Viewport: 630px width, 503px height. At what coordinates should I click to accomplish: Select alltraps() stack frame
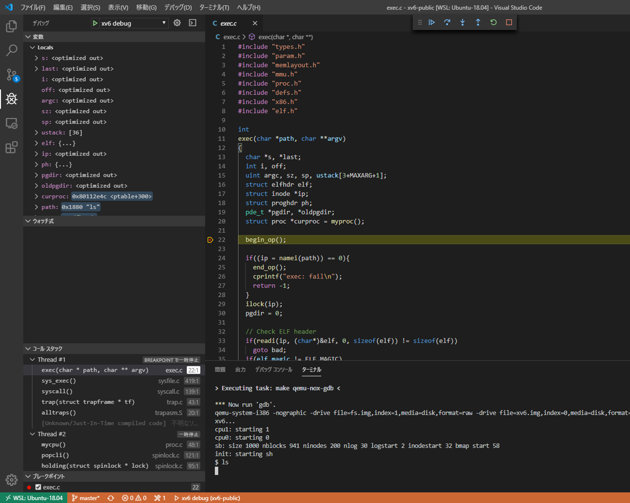coord(114,413)
